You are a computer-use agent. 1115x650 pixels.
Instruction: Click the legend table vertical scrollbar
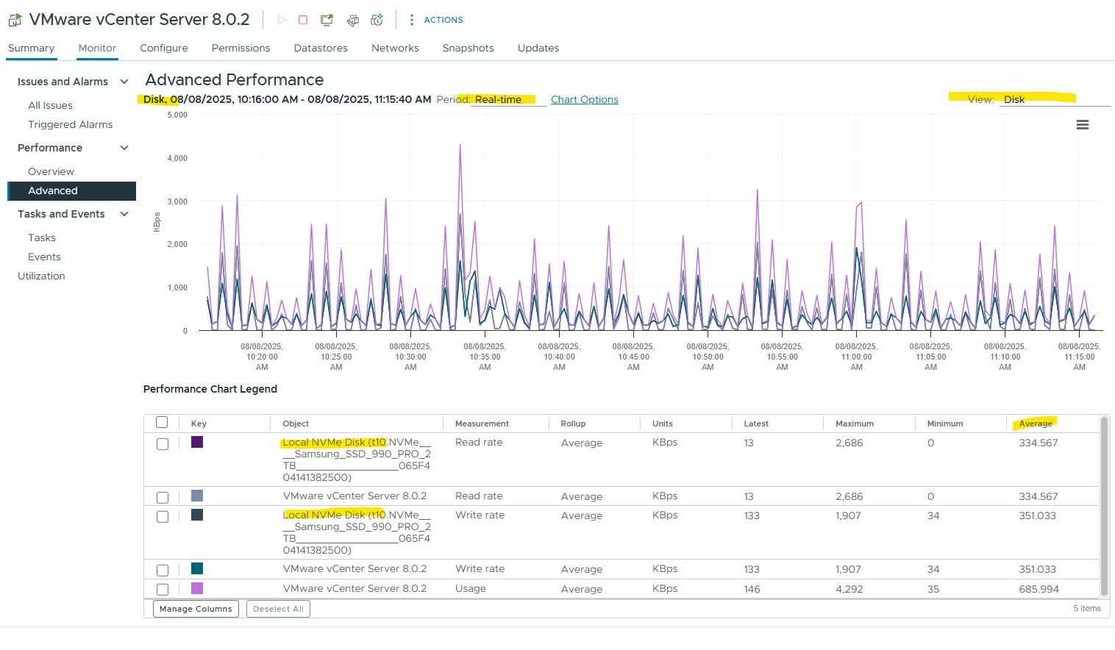1104,507
